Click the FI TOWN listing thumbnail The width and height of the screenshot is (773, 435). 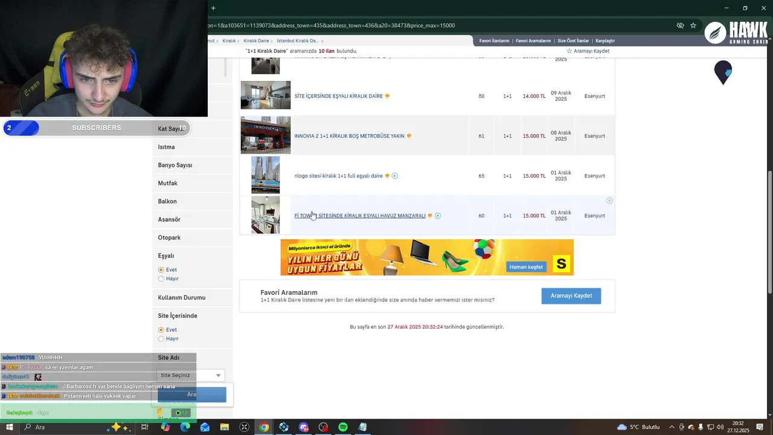click(266, 215)
